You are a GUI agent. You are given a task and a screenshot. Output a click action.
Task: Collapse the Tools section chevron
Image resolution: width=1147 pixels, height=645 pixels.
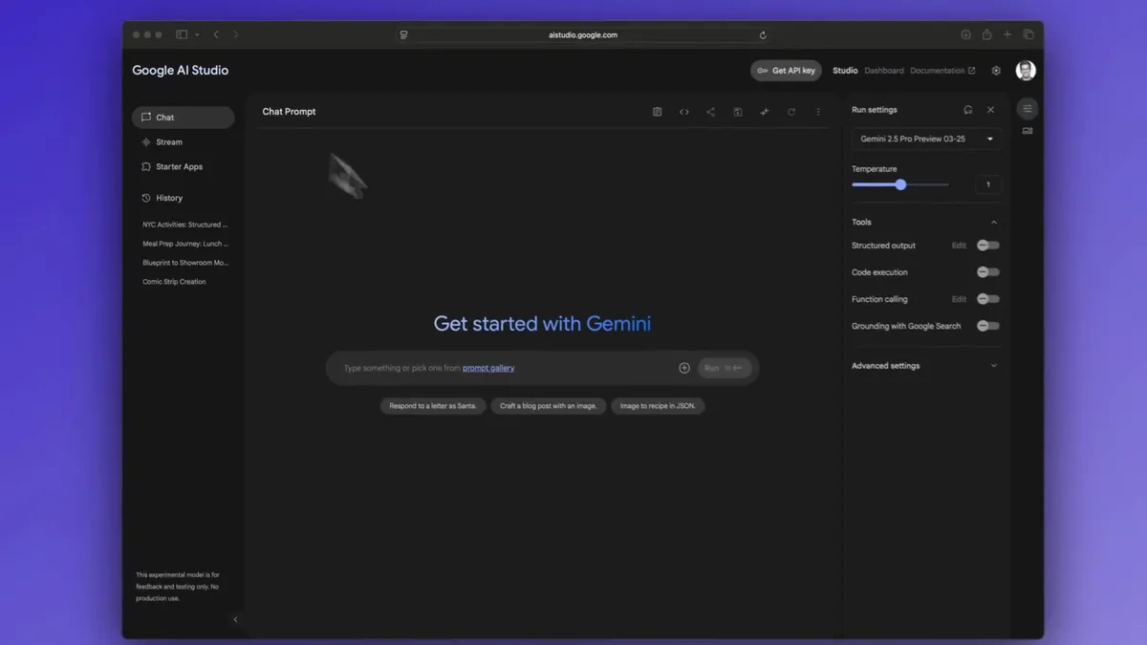(994, 223)
